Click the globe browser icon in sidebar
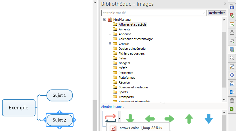This screenshot has width=236, height=131. 232,101
